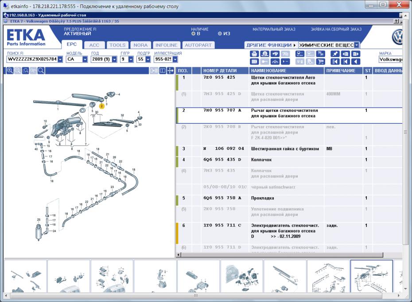Click the ПОЗ. column header

click(x=184, y=70)
